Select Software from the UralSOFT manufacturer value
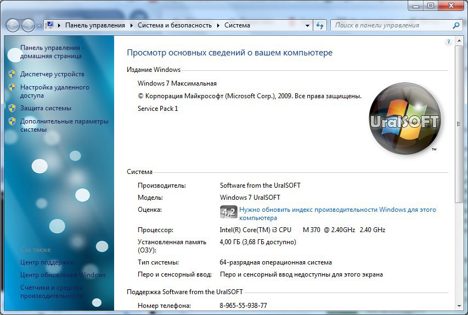 (260, 185)
